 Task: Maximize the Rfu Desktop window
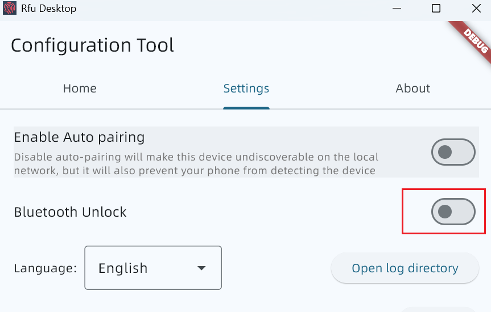436,9
